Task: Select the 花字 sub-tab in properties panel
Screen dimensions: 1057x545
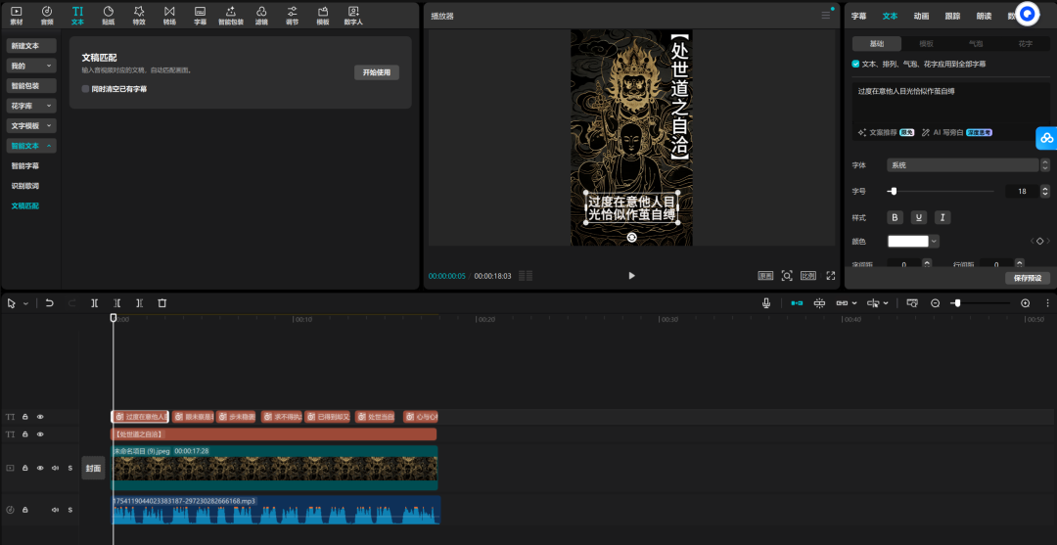Action: click(x=1026, y=44)
